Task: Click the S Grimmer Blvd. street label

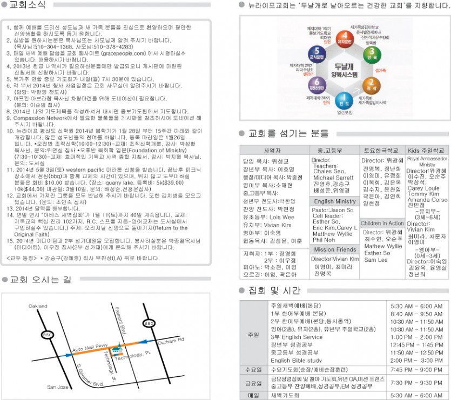Action: pyautogui.click(x=90, y=376)
